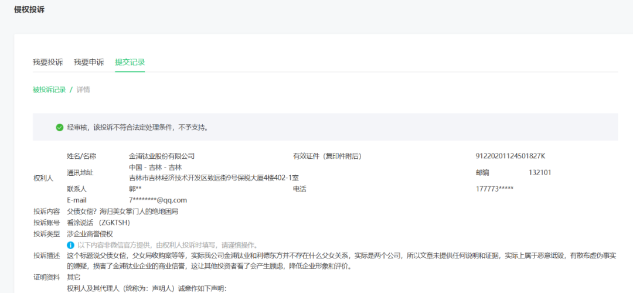
Task: Select the 提交记录 tab
Action: point(130,62)
